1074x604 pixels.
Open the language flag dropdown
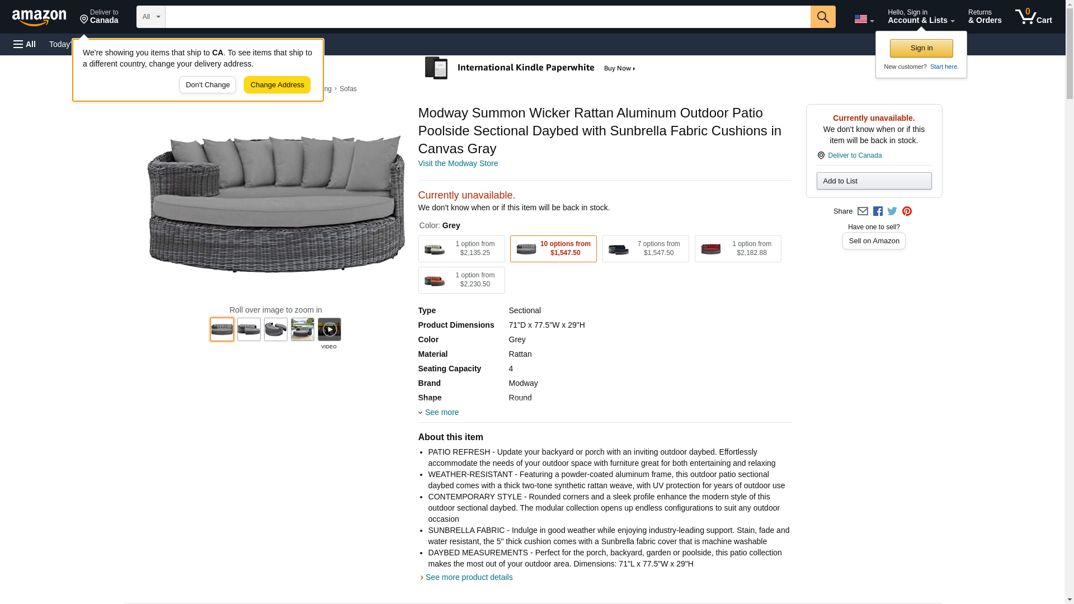pyautogui.click(x=864, y=19)
